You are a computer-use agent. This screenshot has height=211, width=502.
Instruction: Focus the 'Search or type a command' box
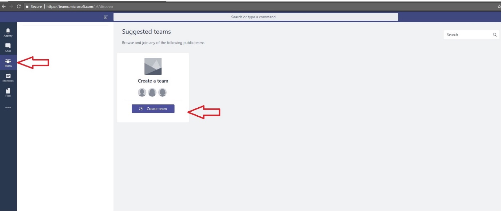point(255,17)
